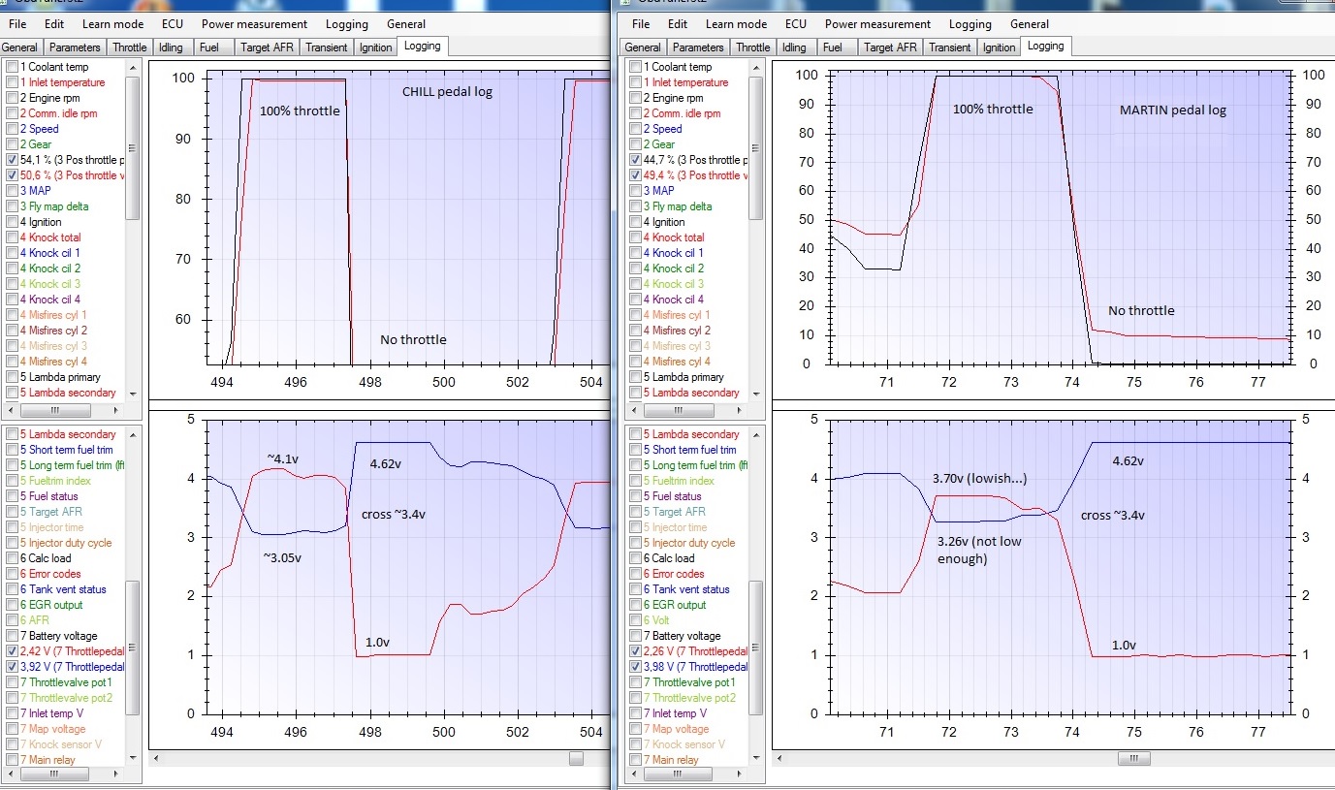Enable 2 Speed in CHILL log window

tap(12, 129)
